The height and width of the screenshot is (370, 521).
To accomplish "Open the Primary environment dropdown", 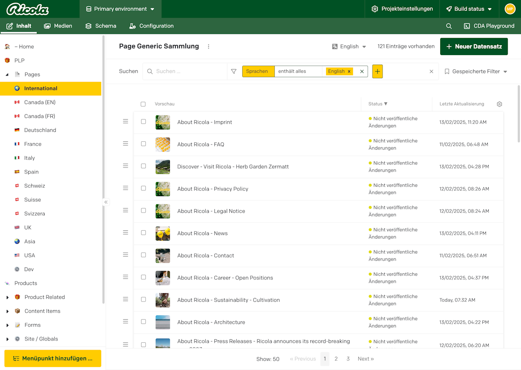I will (x=120, y=9).
